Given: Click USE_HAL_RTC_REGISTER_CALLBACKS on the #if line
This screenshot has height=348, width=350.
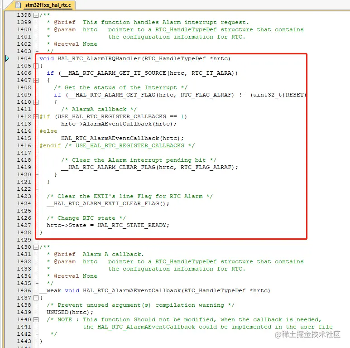Looking at the screenshot, I should [112, 116].
